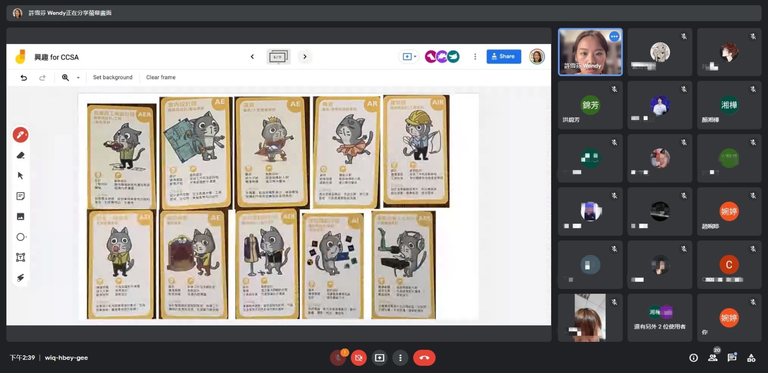The image size is (768, 373).
Task: Click Set background
Action: coord(113,77)
